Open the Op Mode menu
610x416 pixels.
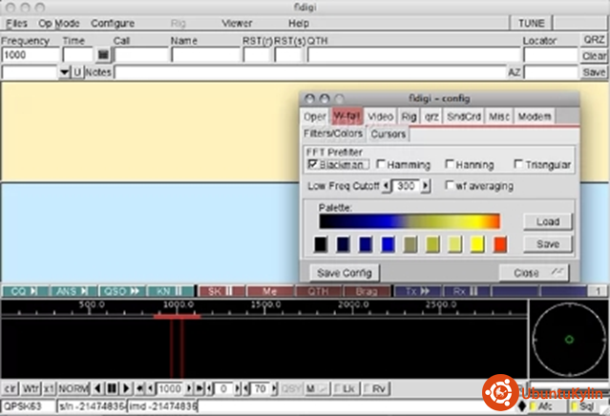(59, 22)
